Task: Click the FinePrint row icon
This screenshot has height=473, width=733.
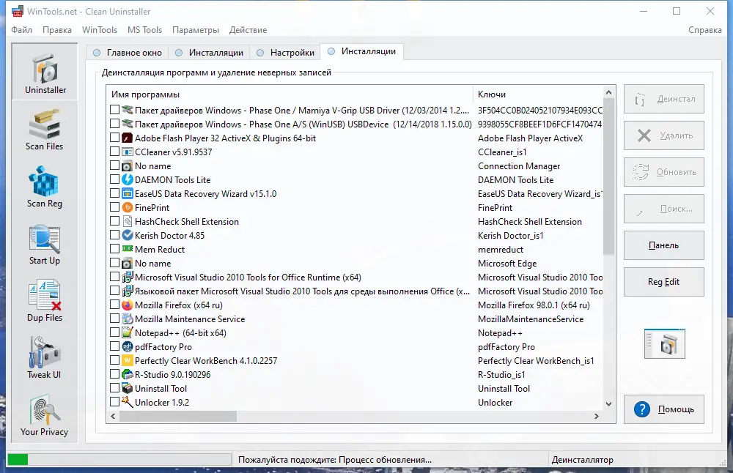Action: pos(127,207)
